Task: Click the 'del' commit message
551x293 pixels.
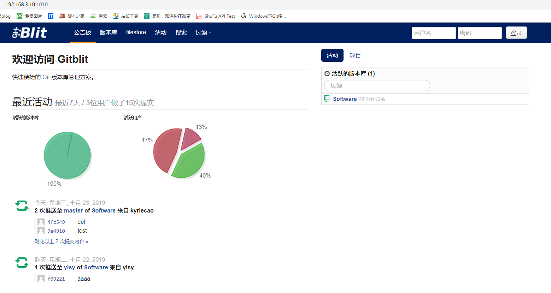Action: pyautogui.click(x=81, y=222)
